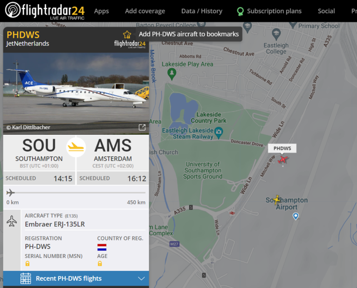357x288 pixels.
Task: Open the aircraft photo external link icon
Action: point(142,127)
